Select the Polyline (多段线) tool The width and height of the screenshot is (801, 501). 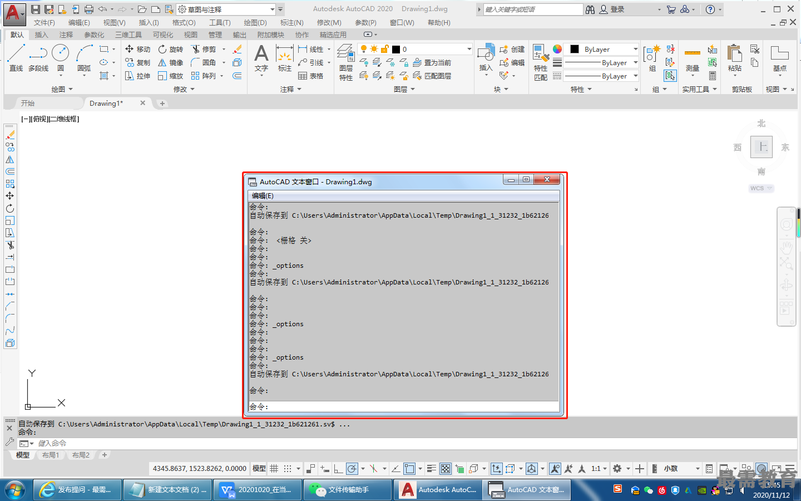point(38,58)
